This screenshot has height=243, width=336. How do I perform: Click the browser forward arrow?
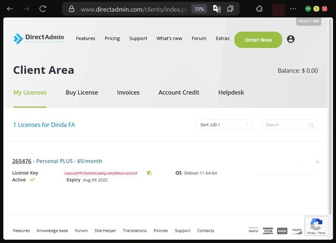click(x=26, y=9)
